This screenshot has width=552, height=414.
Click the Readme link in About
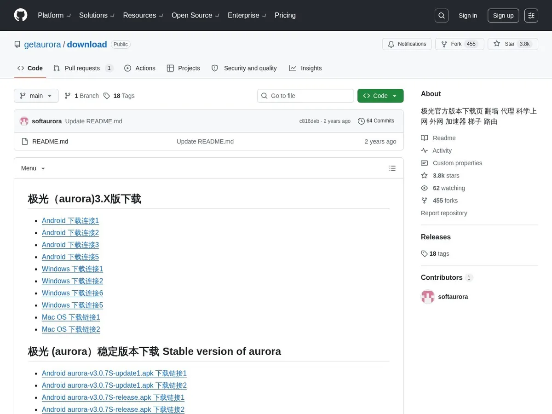(438, 138)
